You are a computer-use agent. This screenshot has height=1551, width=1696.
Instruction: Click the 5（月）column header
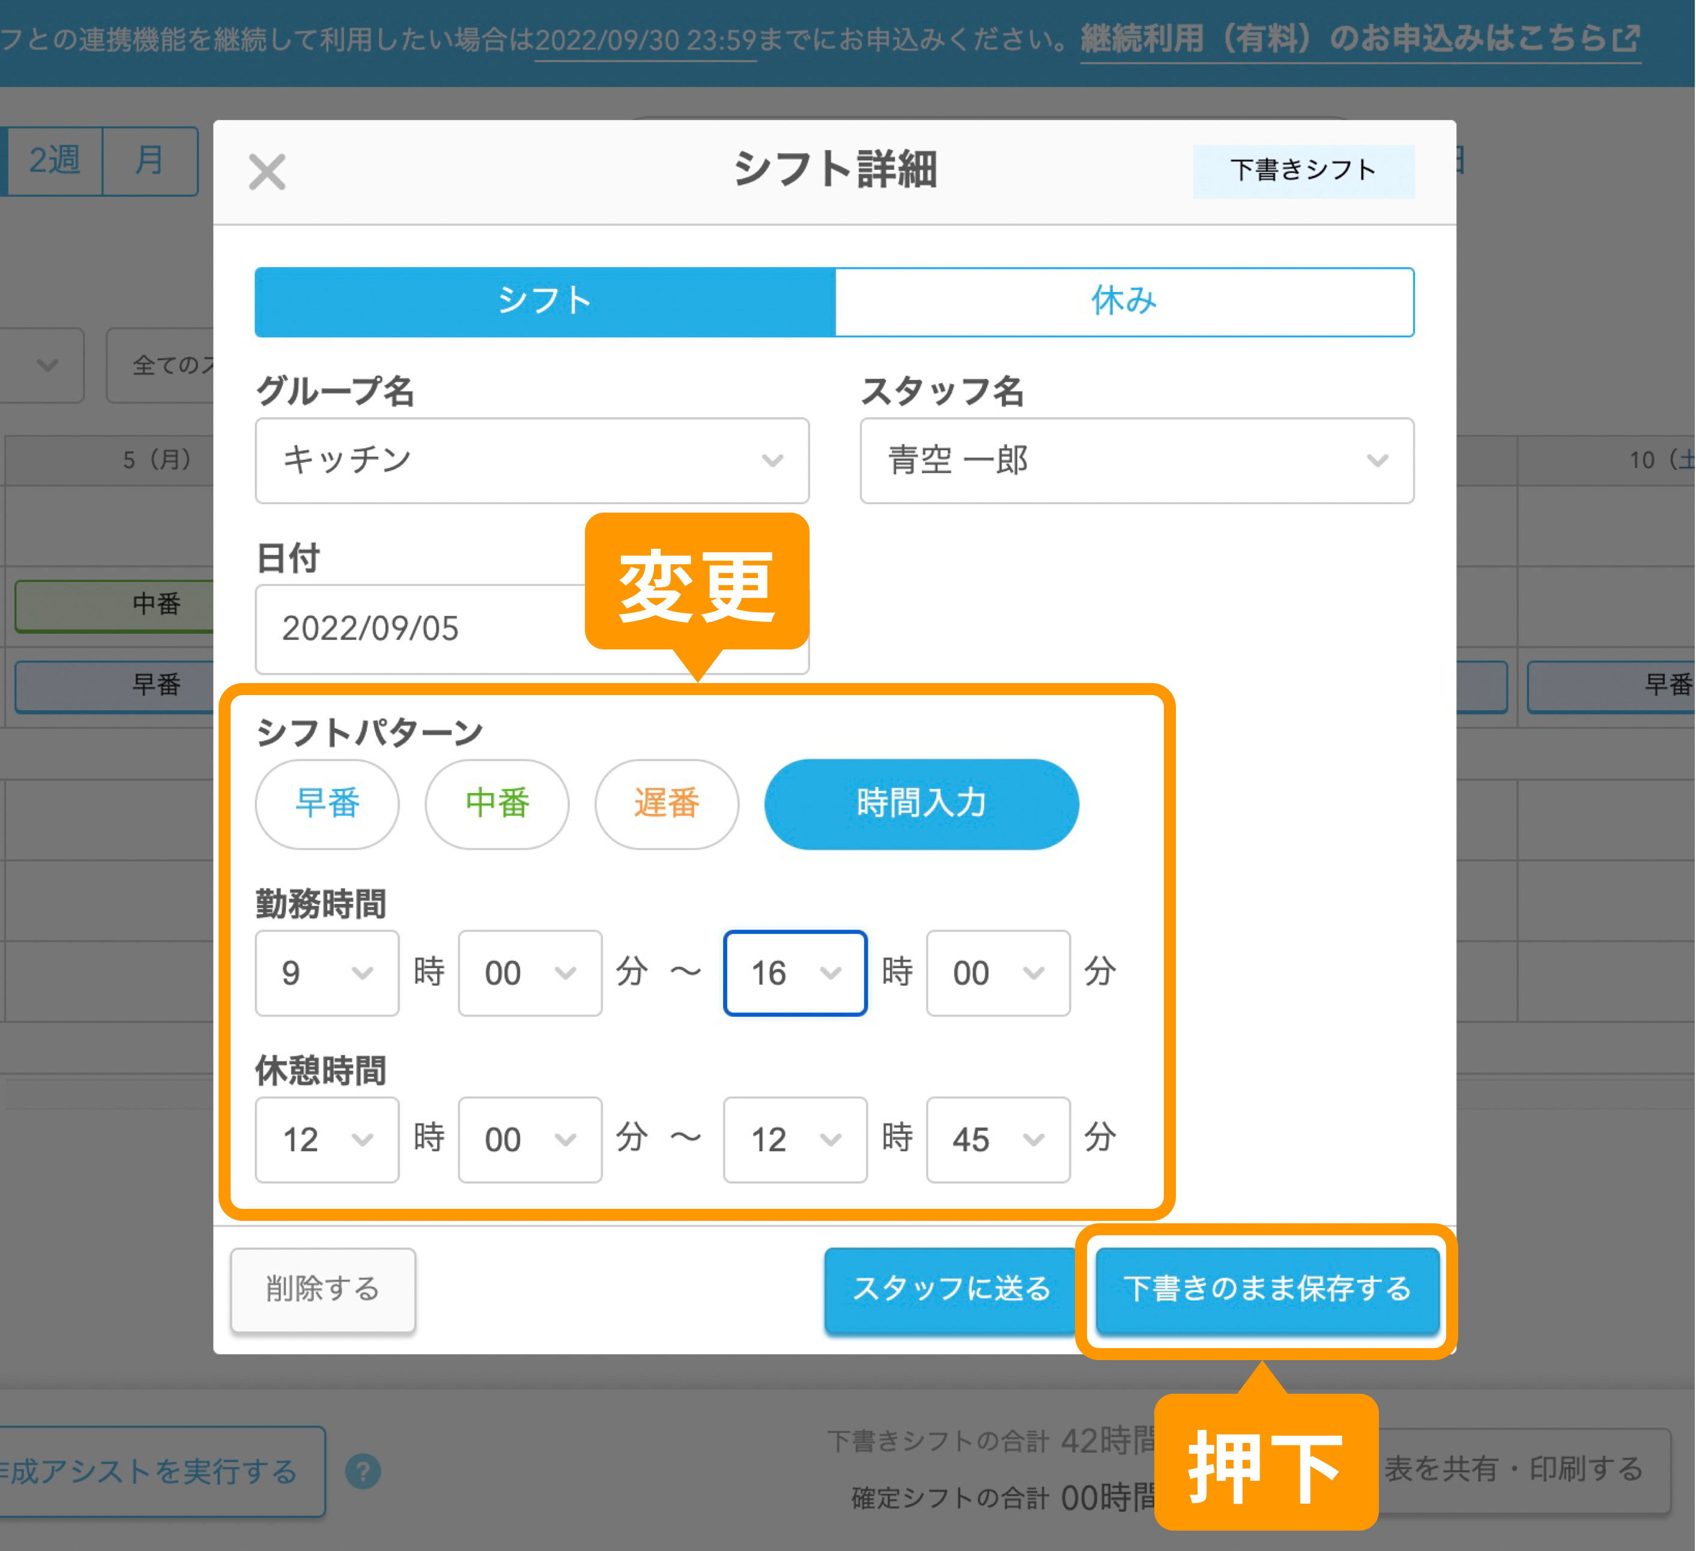[109, 460]
